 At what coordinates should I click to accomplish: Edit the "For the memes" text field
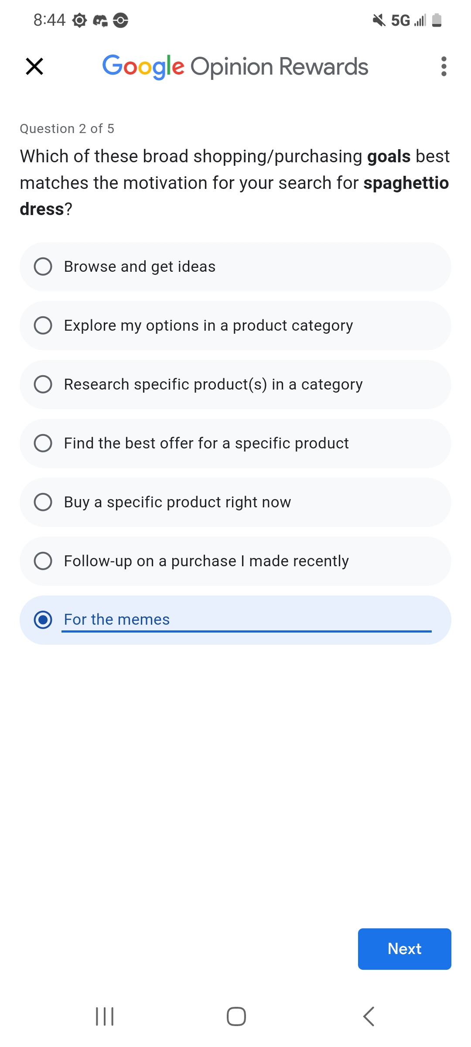tap(246, 619)
